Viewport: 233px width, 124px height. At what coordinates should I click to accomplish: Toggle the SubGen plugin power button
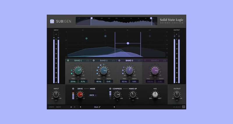[52, 21]
